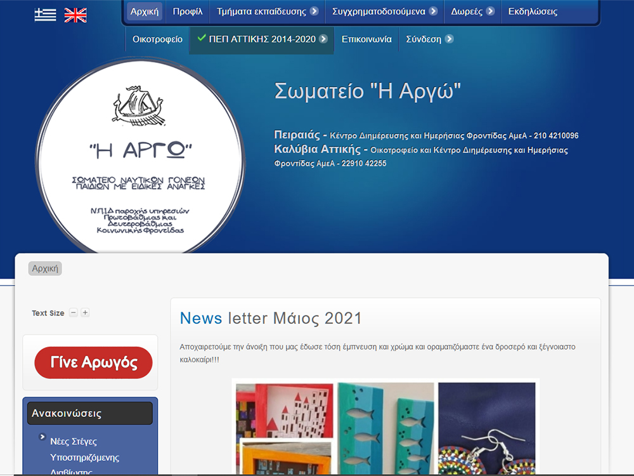
Task: Open the Οικοτροφείο menu item
Action: [x=157, y=39]
